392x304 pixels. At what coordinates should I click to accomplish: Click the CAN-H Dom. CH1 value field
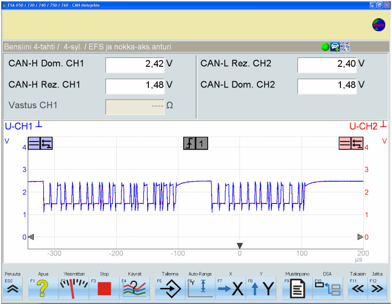point(135,65)
